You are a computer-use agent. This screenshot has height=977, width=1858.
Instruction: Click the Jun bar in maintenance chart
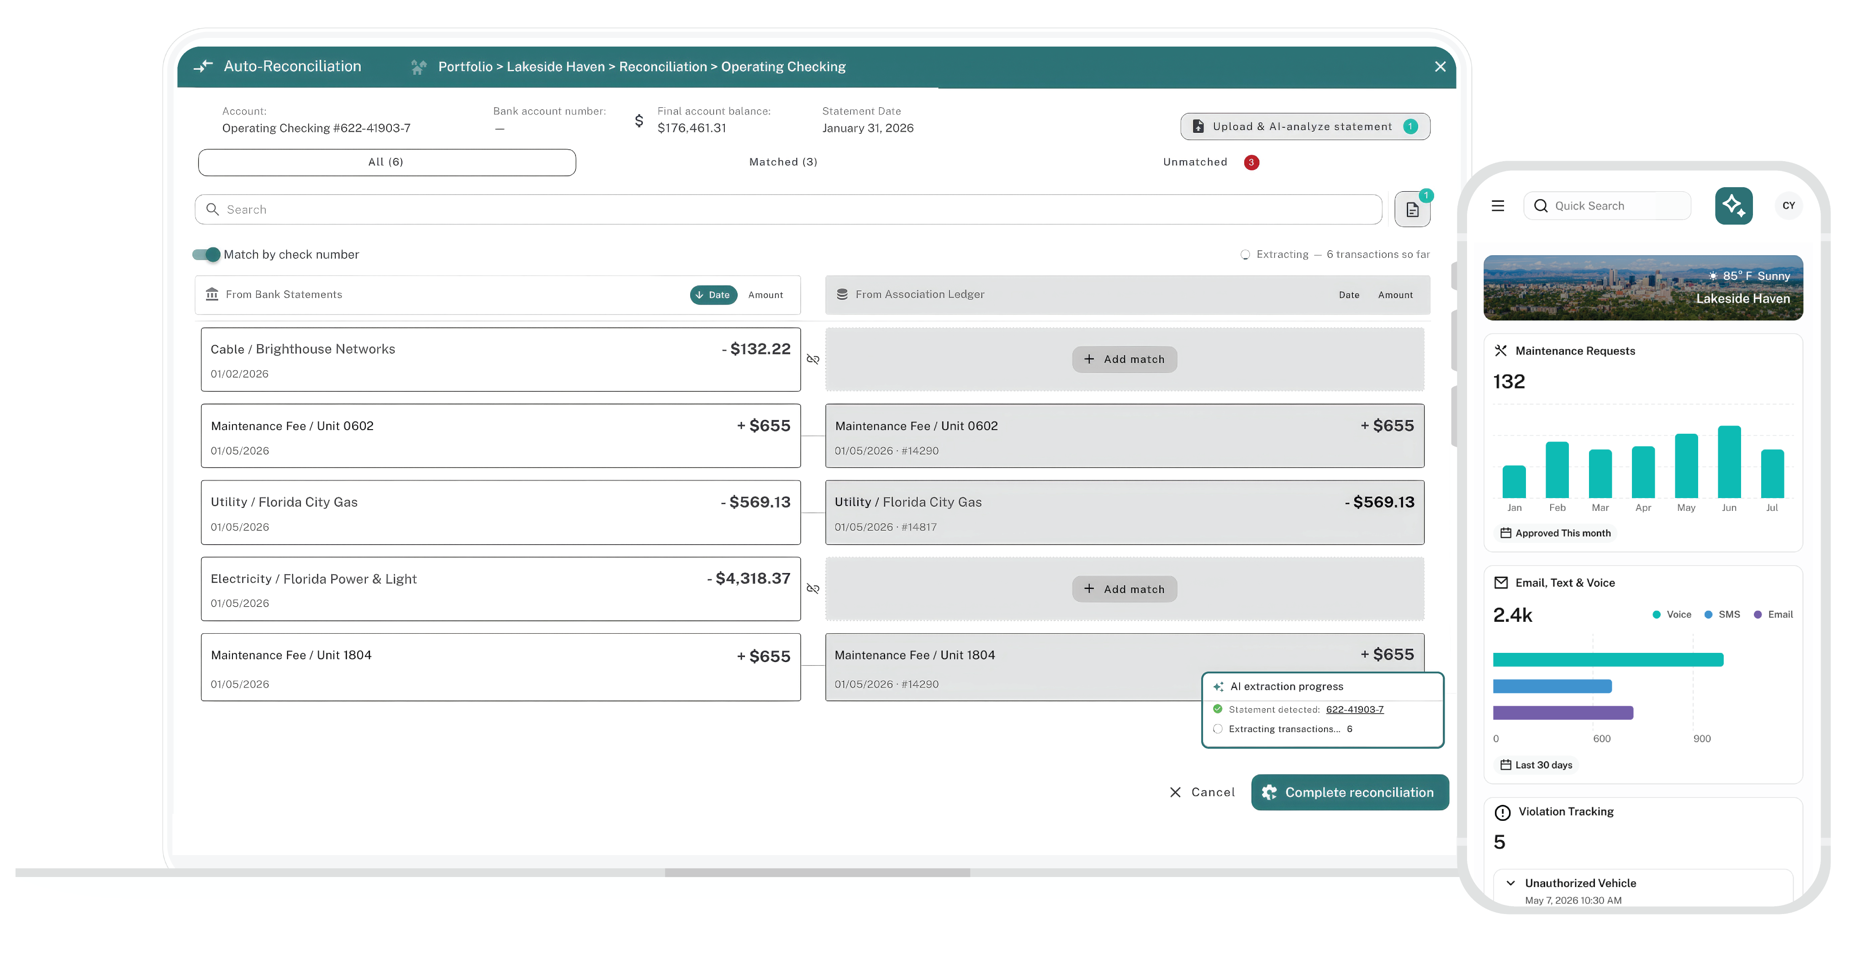[1729, 462]
